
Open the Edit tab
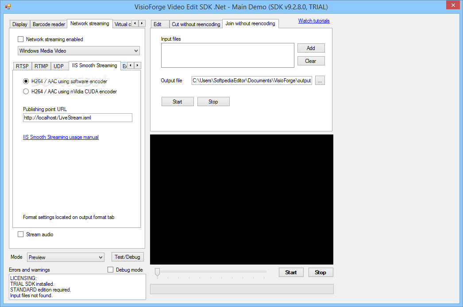(x=160, y=24)
